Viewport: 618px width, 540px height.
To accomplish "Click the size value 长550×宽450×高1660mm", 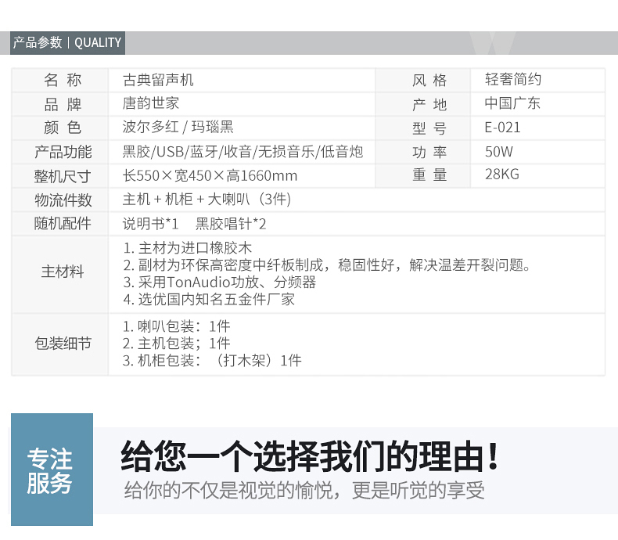I will 210,175.
